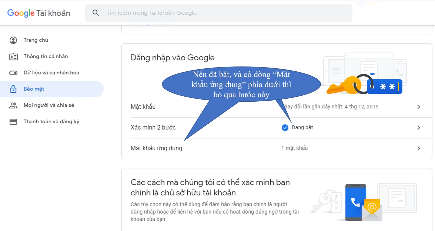The width and height of the screenshot is (435, 231).
Task: Open Mật khẩu ứng dụng setting
Action: point(156,148)
